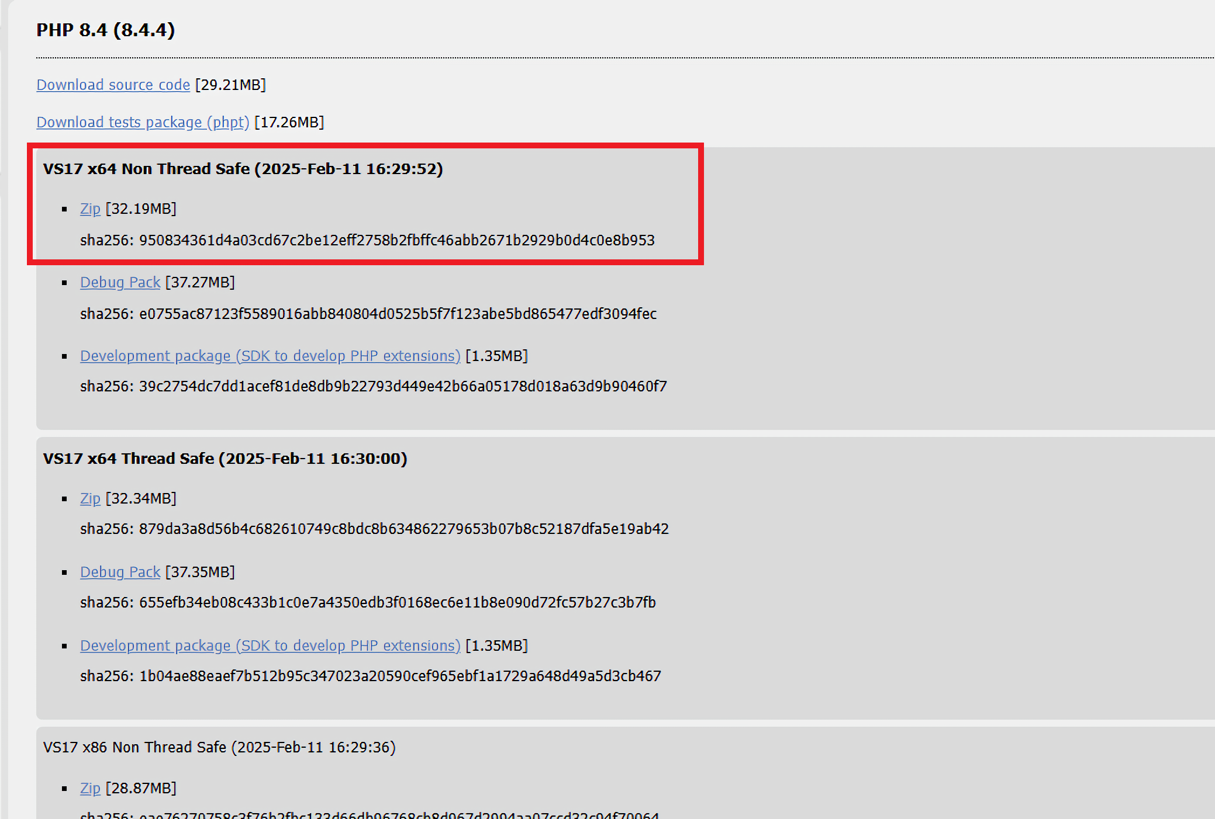Open Debug Pack link sized 37.27MB
This screenshot has height=819, width=1215.
point(120,282)
